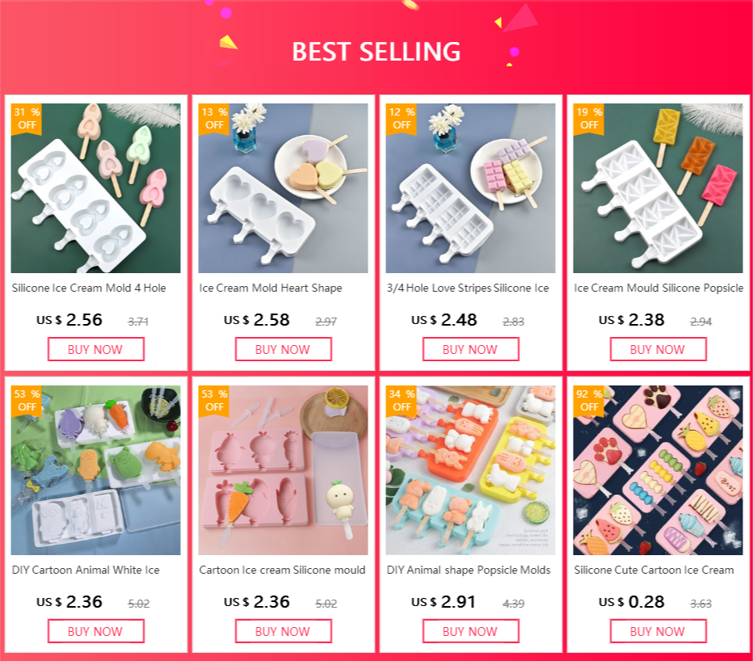The height and width of the screenshot is (661, 753).
Task: Open the Cartoon Ice cream Silicone mould image
Action: coord(283,470)
